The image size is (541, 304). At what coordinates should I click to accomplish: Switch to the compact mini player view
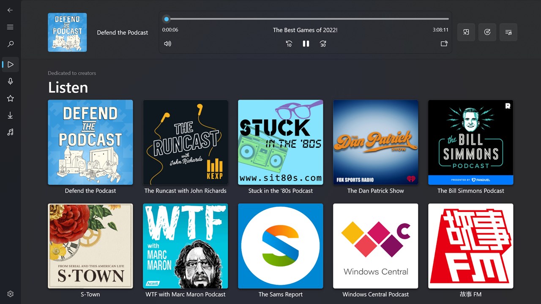coord(466,32)
